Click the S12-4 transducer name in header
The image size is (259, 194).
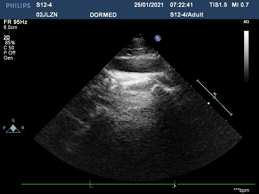click(x=44, y=5)
